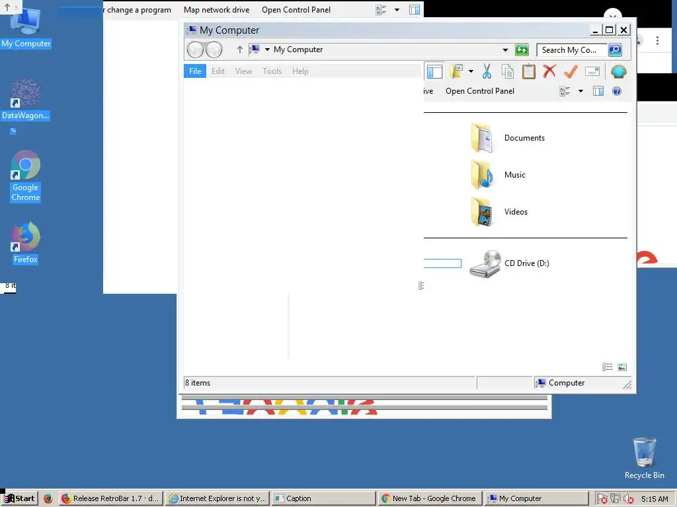Click large icons view icon at window bottom-right
This screenshot has width=677, height=507.
coord(622,367)
